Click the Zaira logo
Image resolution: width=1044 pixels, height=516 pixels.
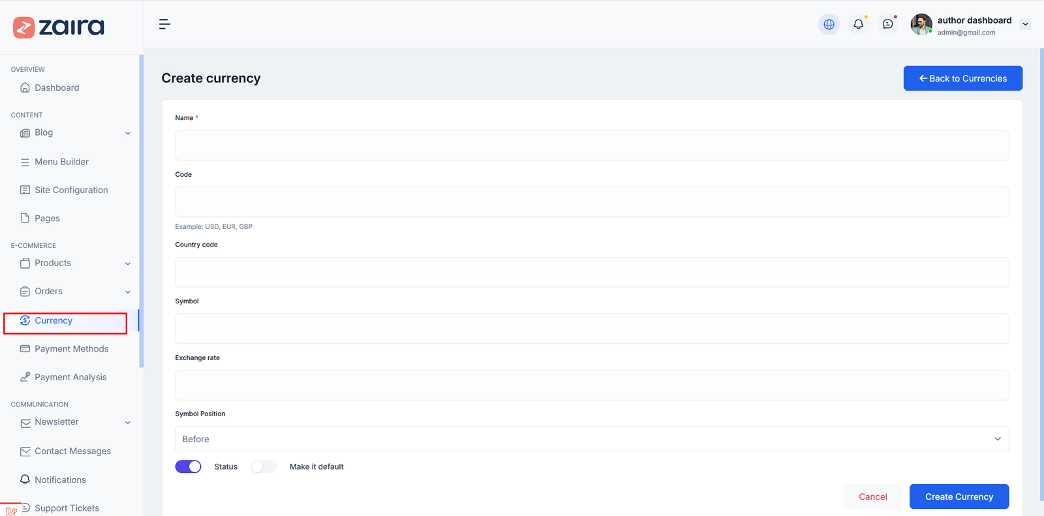(x=59, y=27)
